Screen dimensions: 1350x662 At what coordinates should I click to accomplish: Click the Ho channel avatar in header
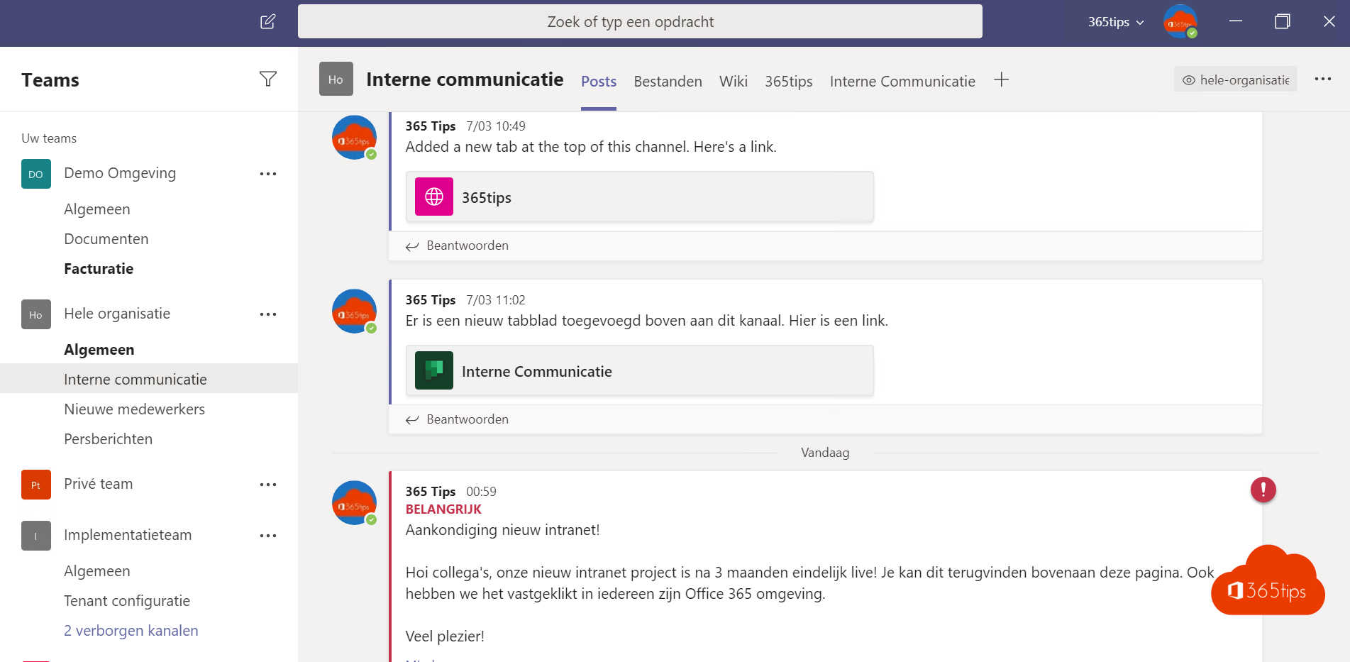336,79
